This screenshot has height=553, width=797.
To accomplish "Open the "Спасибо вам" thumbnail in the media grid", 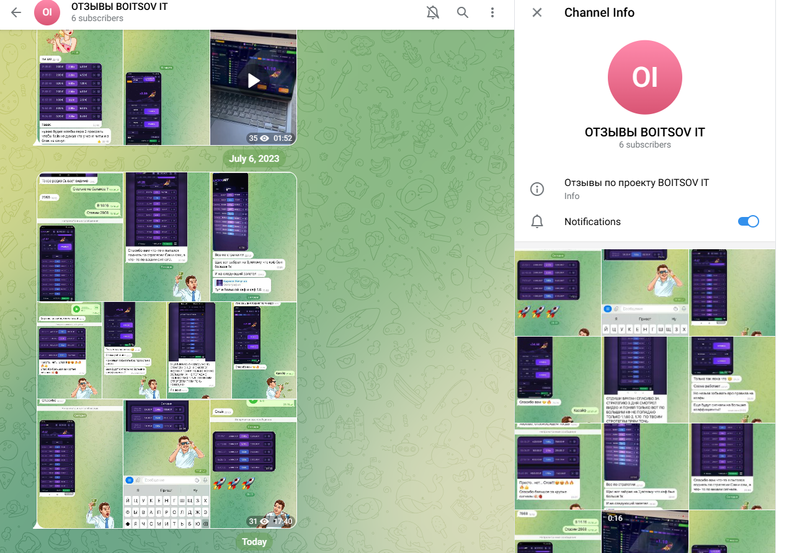I will pos(558,379).
